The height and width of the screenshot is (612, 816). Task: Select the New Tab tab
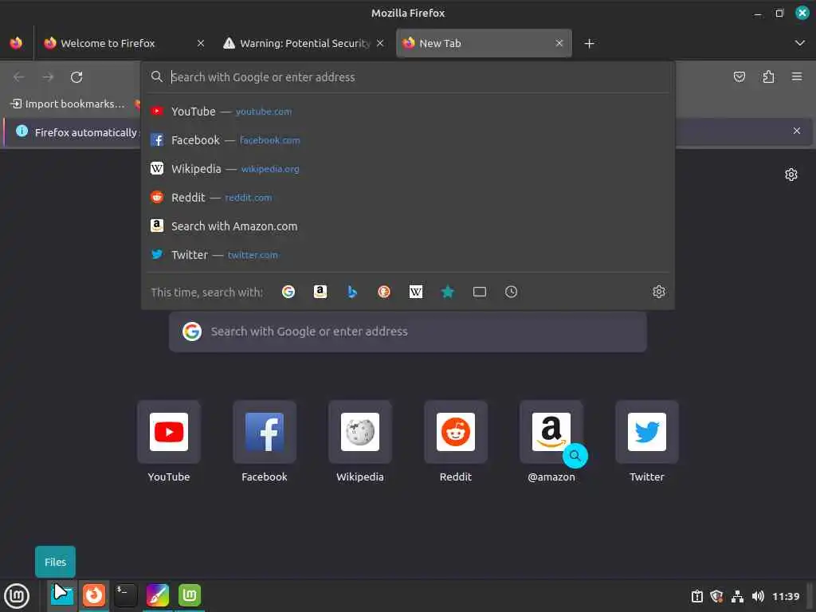484,43
